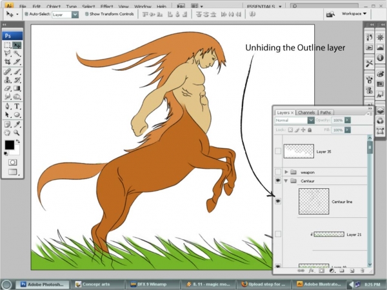
Task: Select the Brush tool
Action: 17,72
